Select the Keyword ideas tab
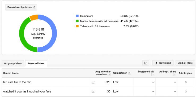 pos(36,63)
